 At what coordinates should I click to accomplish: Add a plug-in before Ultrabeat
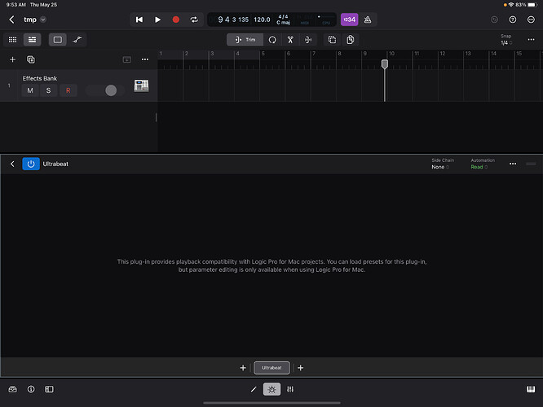click(x=243, y=368)
